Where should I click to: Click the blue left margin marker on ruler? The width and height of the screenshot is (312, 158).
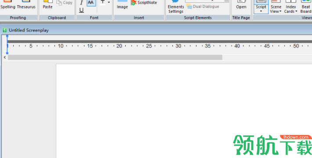click(x=7, y=45)
